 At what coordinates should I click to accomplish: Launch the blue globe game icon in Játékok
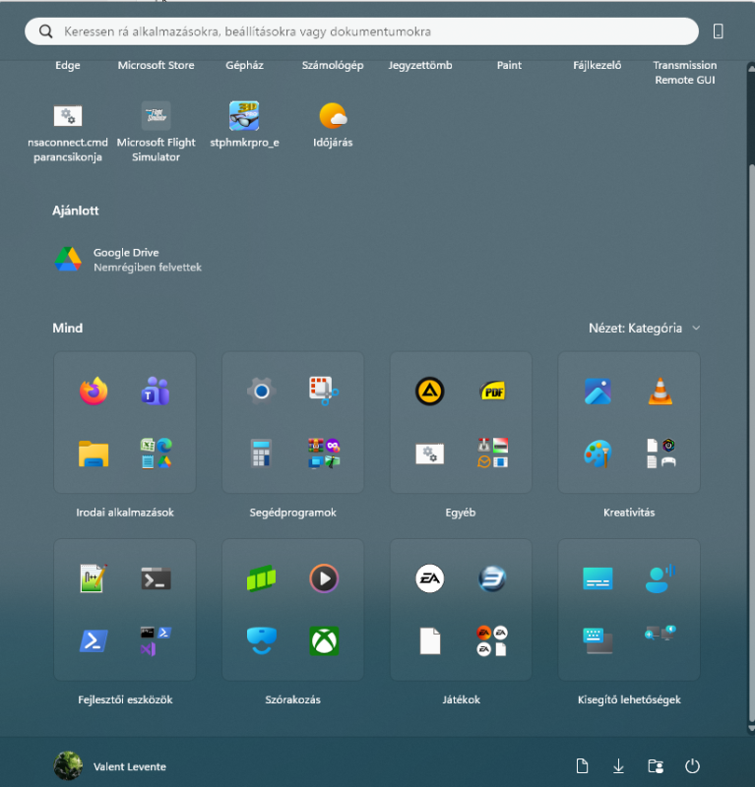[x=492, y=578]
